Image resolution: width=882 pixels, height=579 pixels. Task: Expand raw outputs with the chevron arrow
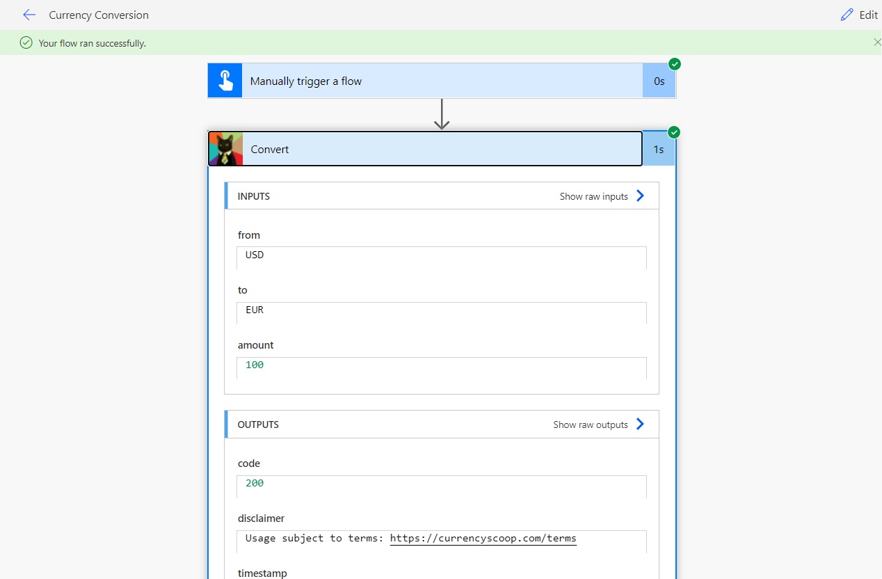pyautogui.click(x=639, y=424)
